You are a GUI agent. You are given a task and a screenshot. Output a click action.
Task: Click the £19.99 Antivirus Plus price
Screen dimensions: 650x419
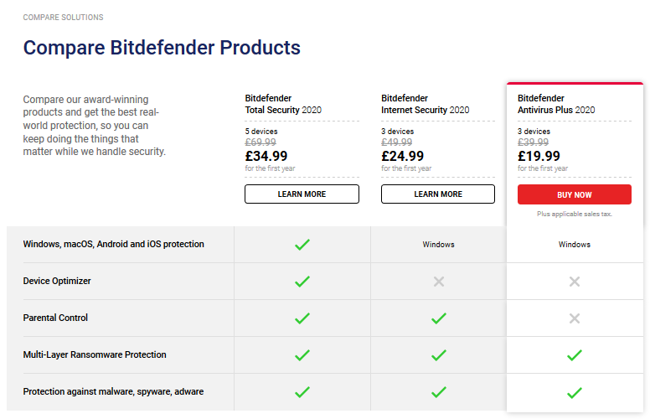(x=539, y=156)
